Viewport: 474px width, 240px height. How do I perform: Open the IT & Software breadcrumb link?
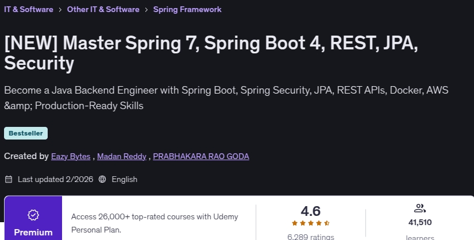28,9
